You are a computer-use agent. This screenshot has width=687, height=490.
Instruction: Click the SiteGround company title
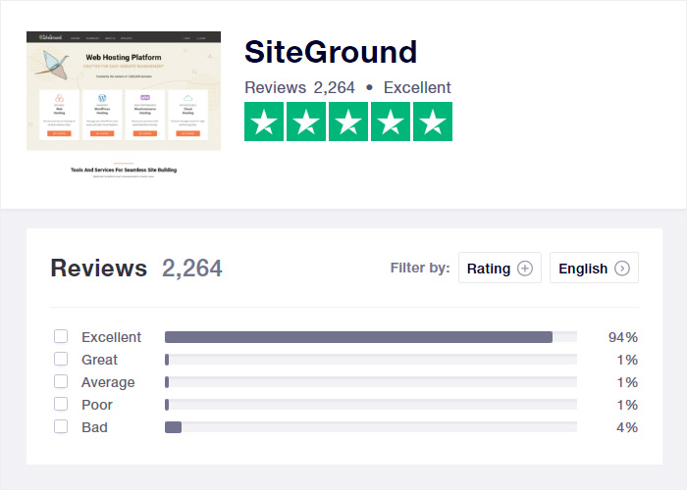point(331,52)
